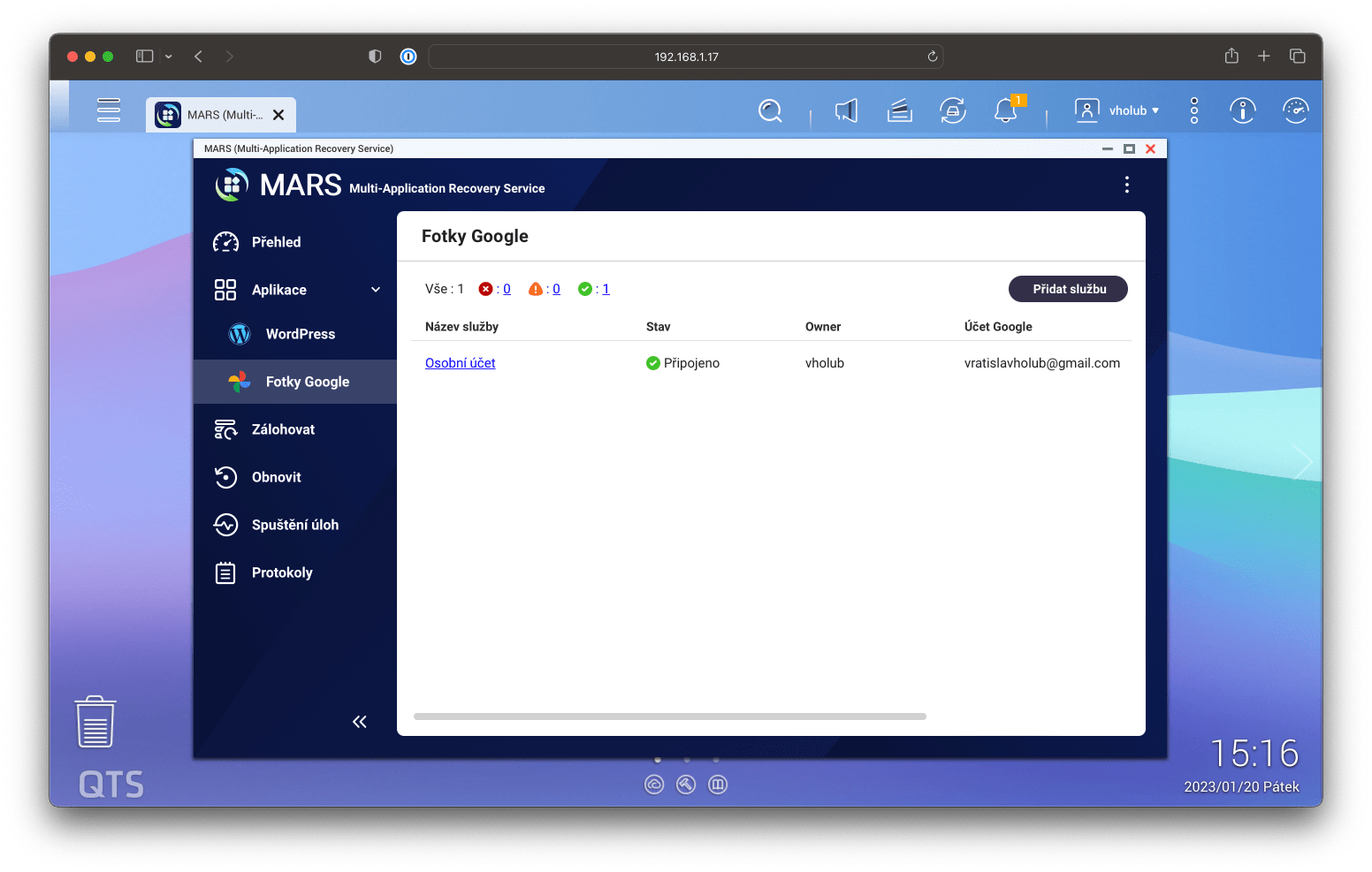
Task: Reload the page in Safari
Action: point(932,57)
